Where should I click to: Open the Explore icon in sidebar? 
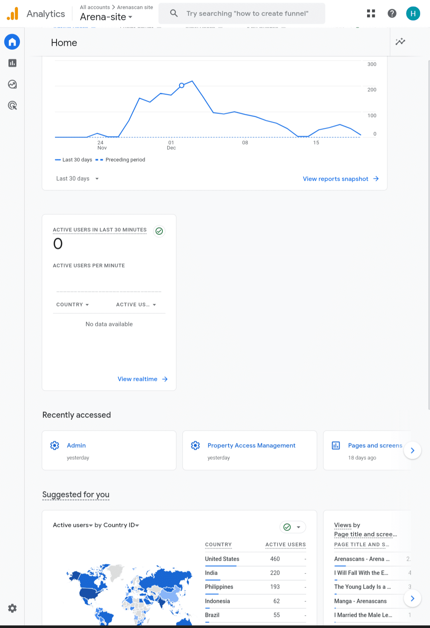(x=12, y=84)
